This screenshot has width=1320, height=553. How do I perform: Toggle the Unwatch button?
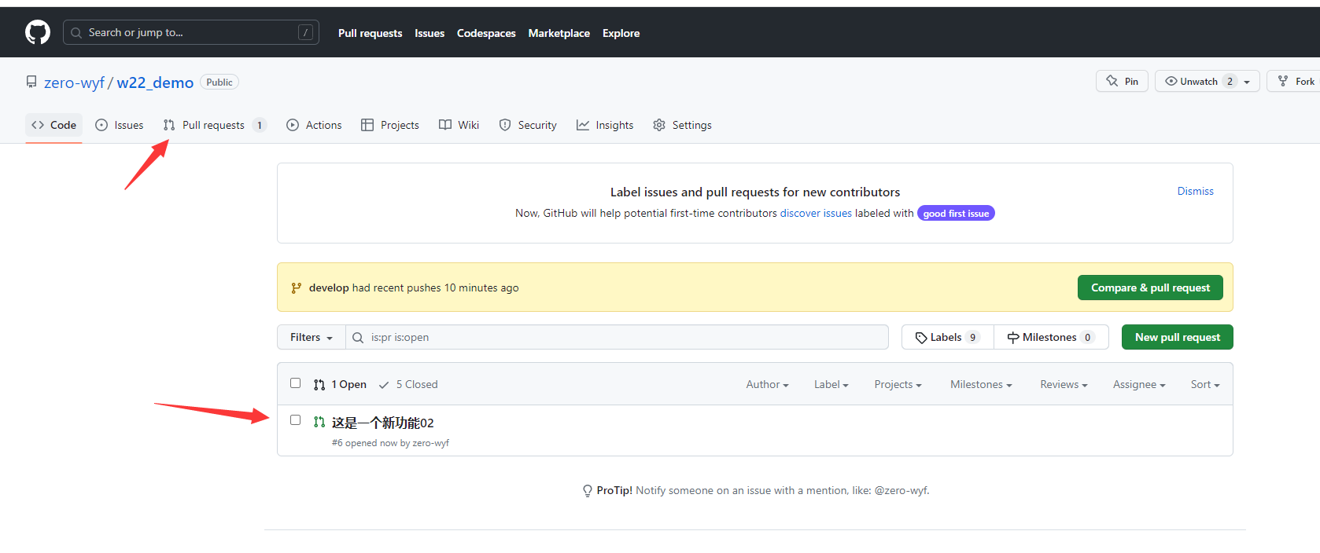1208,81
